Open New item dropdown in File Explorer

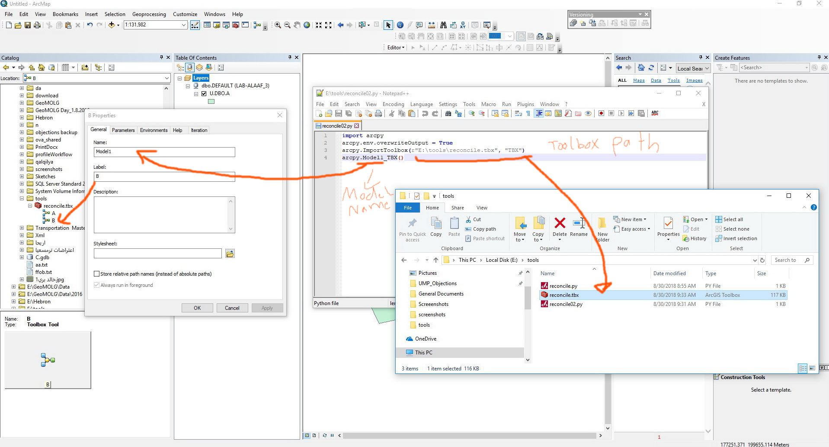[x=630, y=219]
